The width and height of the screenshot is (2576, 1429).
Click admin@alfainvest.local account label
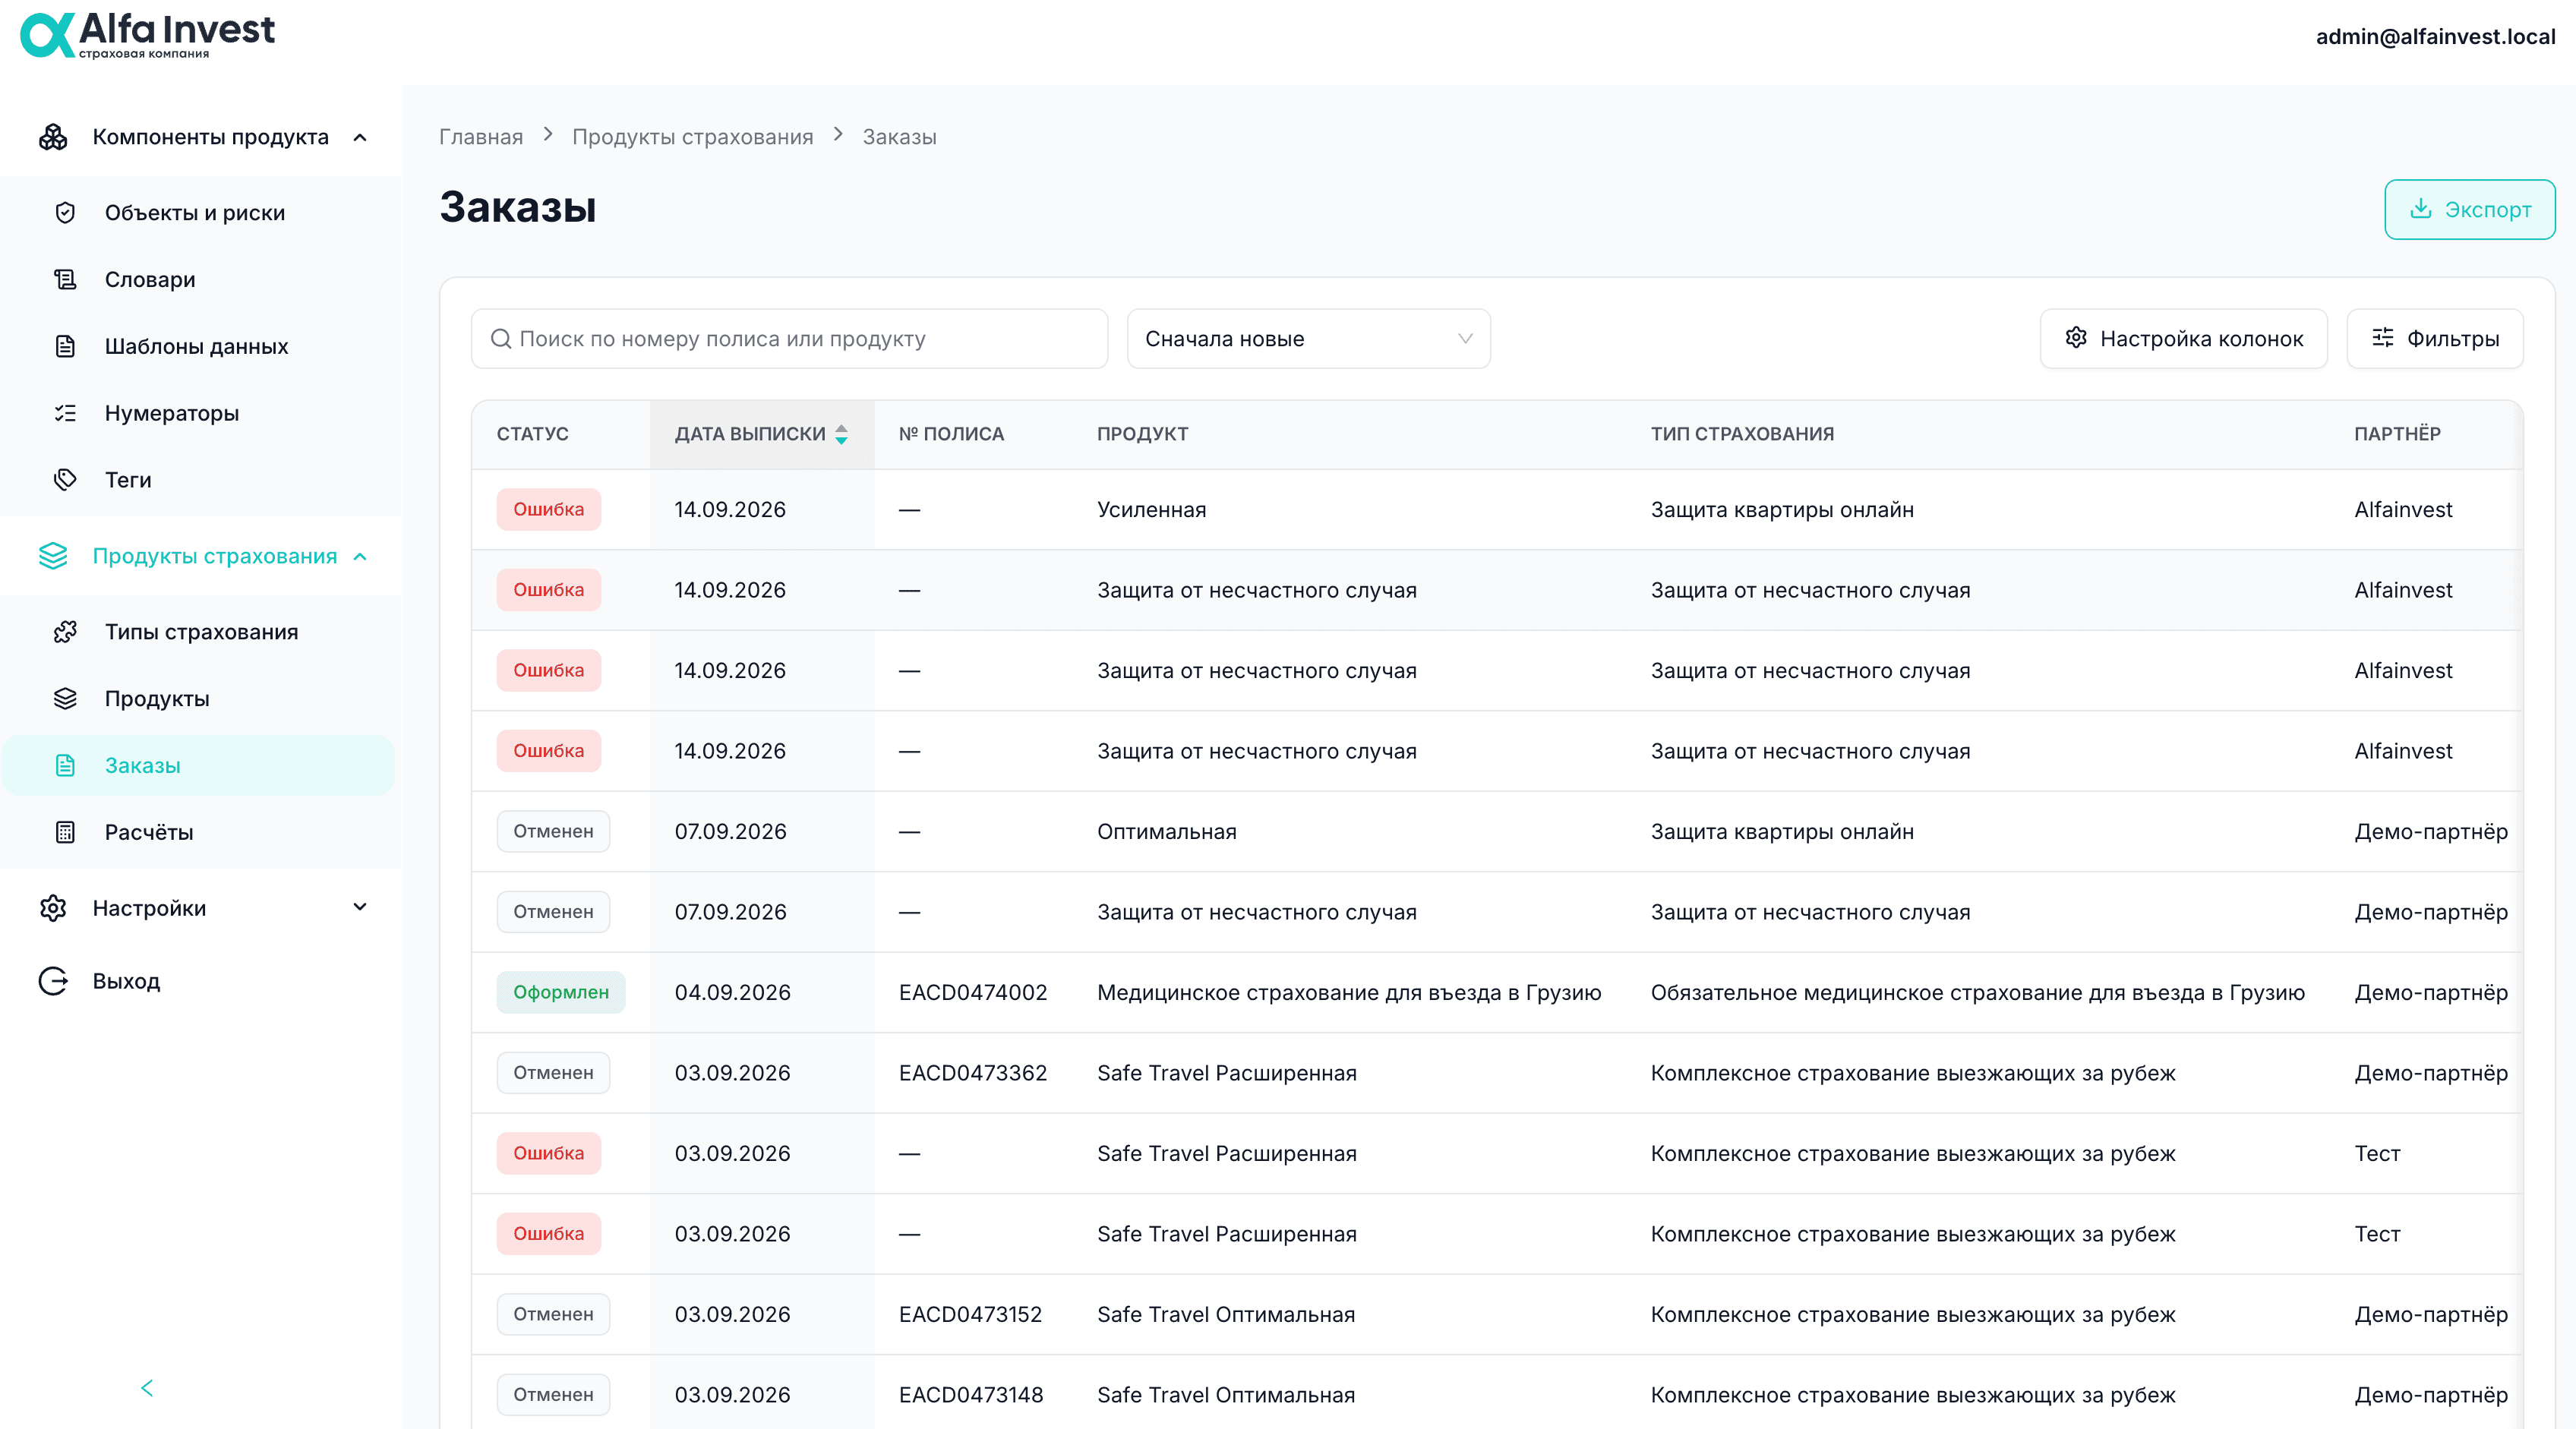coord(2435,37)
